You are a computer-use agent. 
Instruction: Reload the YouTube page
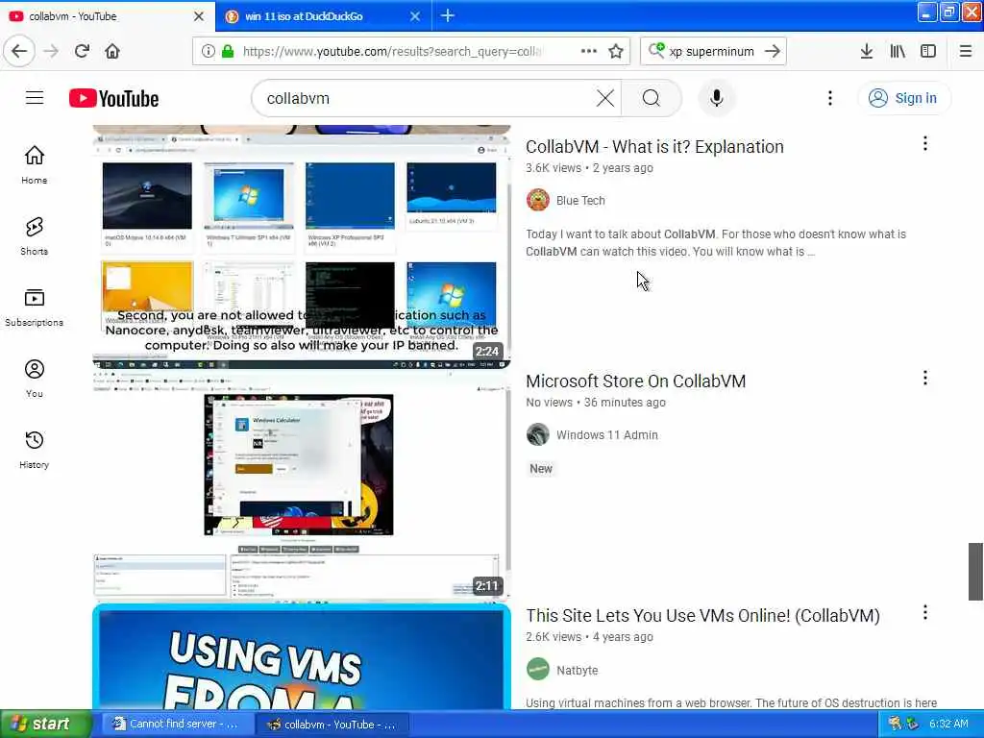point(83,51)
